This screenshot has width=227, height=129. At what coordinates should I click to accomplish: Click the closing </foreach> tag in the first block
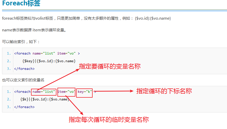(x=24, y=69)
